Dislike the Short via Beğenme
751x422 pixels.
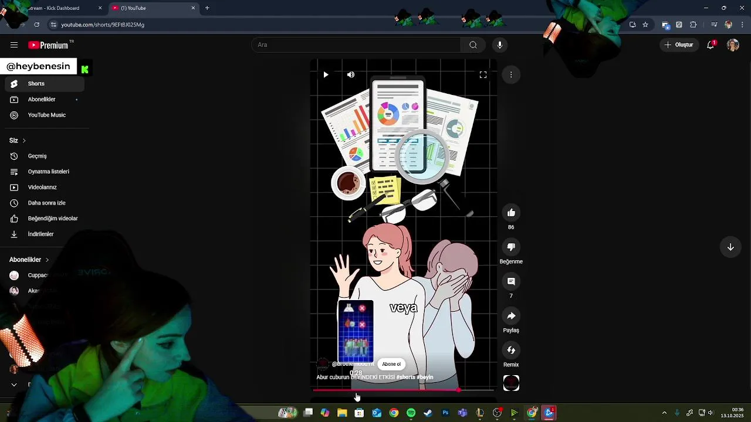coord(511,247)
